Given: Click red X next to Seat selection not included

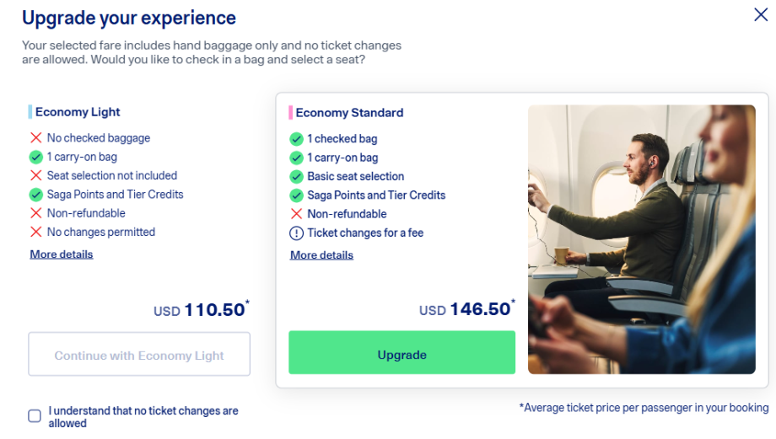Looking at the screenshot, I should [36, 175].
